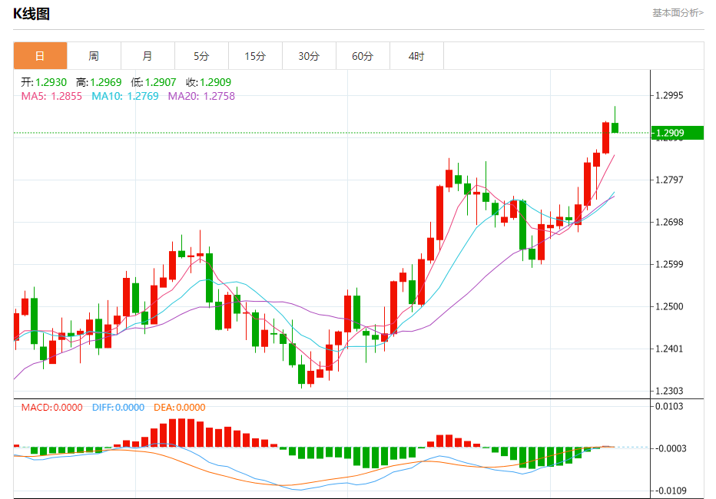Click the 收:1.2909 close value
Screen dimensions: 716x499
pos(209,82)
